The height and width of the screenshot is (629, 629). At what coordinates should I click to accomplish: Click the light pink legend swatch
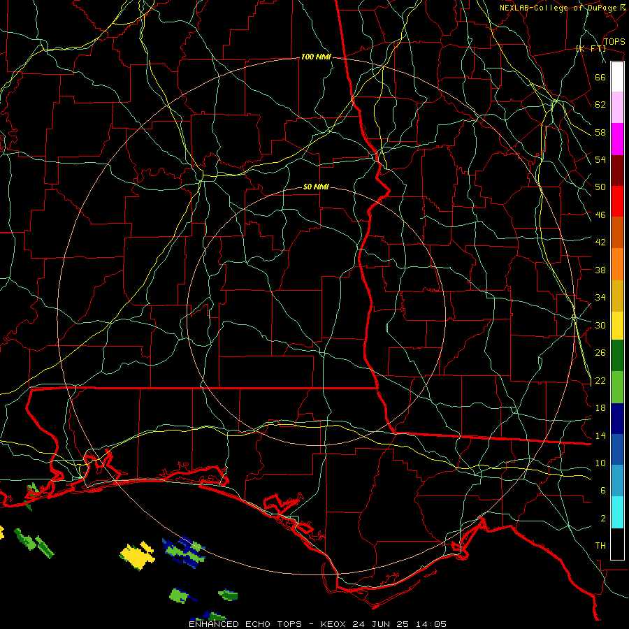tap(617, 108)
